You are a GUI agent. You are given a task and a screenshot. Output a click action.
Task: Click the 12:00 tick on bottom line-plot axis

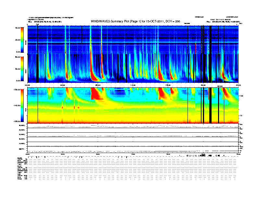(133, 154)
